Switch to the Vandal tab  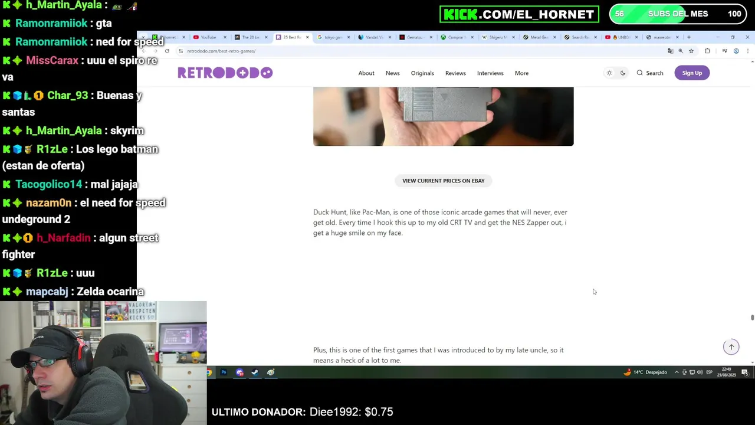[374, 37]
